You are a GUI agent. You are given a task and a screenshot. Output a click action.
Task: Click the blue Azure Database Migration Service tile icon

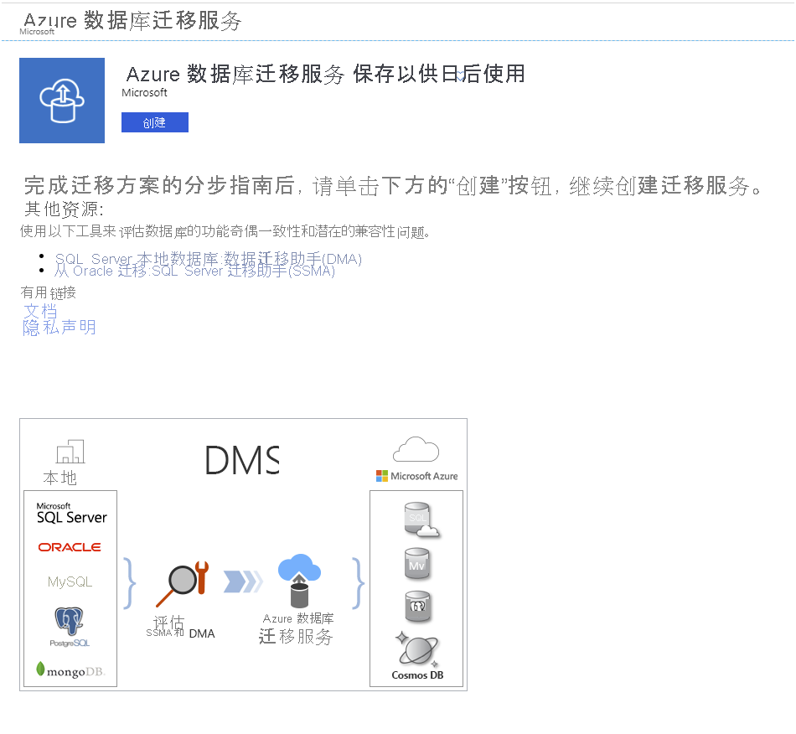click(62, 101)
